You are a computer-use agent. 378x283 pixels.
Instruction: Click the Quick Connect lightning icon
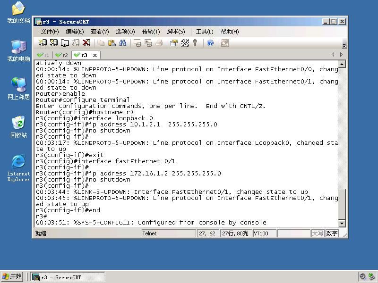click(x=53, y=43)
